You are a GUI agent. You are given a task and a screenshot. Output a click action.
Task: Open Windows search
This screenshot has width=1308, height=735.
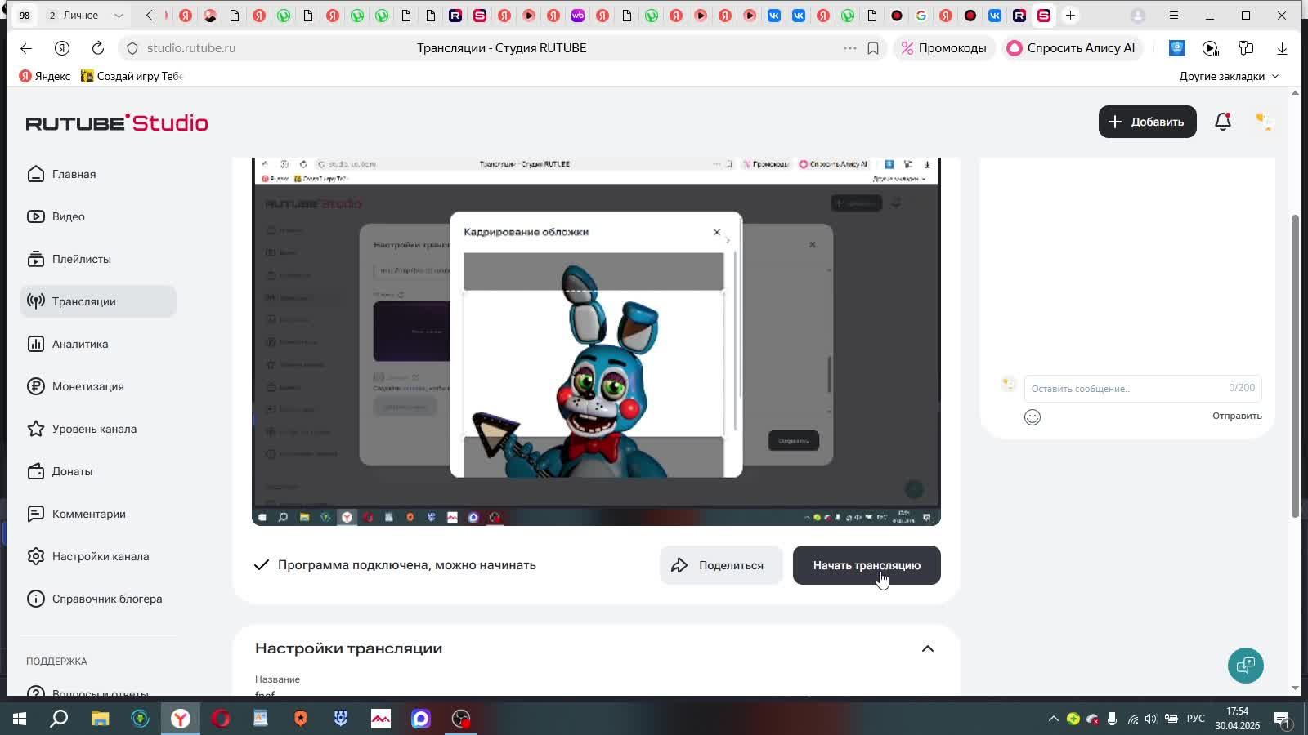(x=59, y=719)
